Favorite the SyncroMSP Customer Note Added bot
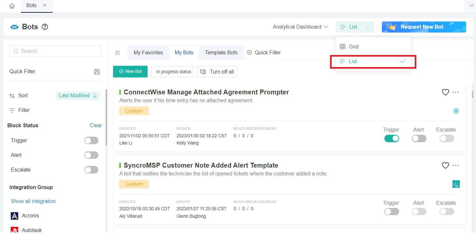Screen dimensions: 476x234 445,166
